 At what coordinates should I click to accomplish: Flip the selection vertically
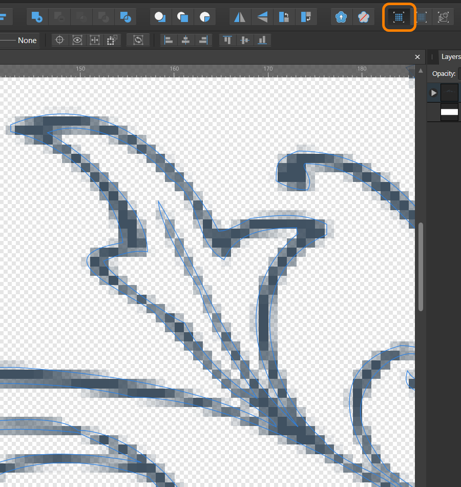(262, 17)
